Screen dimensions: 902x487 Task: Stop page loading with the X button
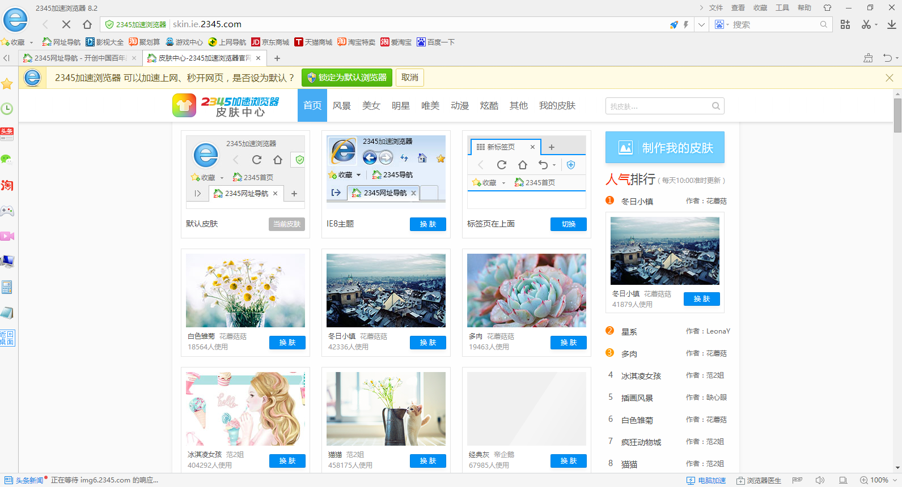(x=66, y=24)
